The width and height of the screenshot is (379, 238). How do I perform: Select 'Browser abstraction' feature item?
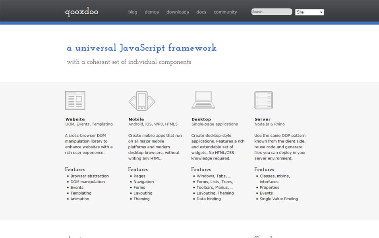89,176
